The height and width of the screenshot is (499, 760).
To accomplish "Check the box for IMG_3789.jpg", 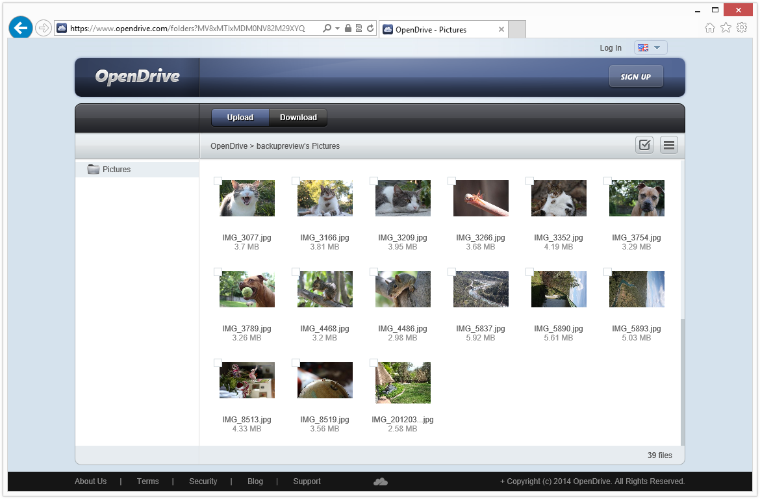I will [218, 272].
